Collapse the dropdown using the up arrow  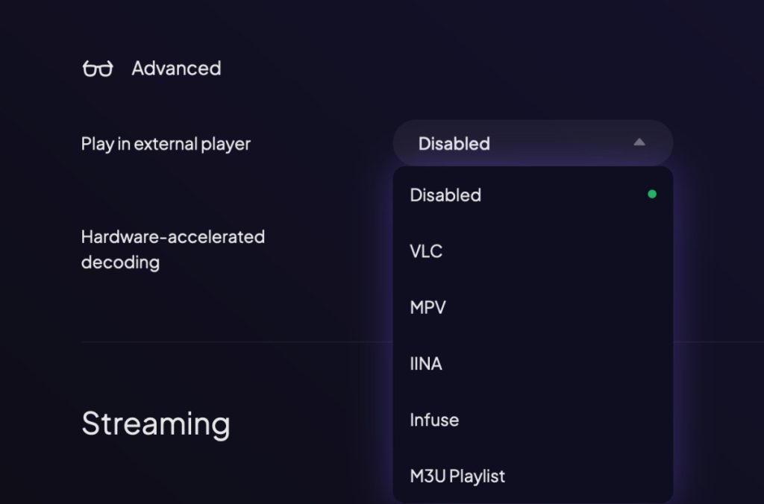click(x=639, y=142)
